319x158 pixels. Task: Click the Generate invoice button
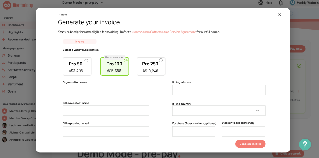pos(250,144)
